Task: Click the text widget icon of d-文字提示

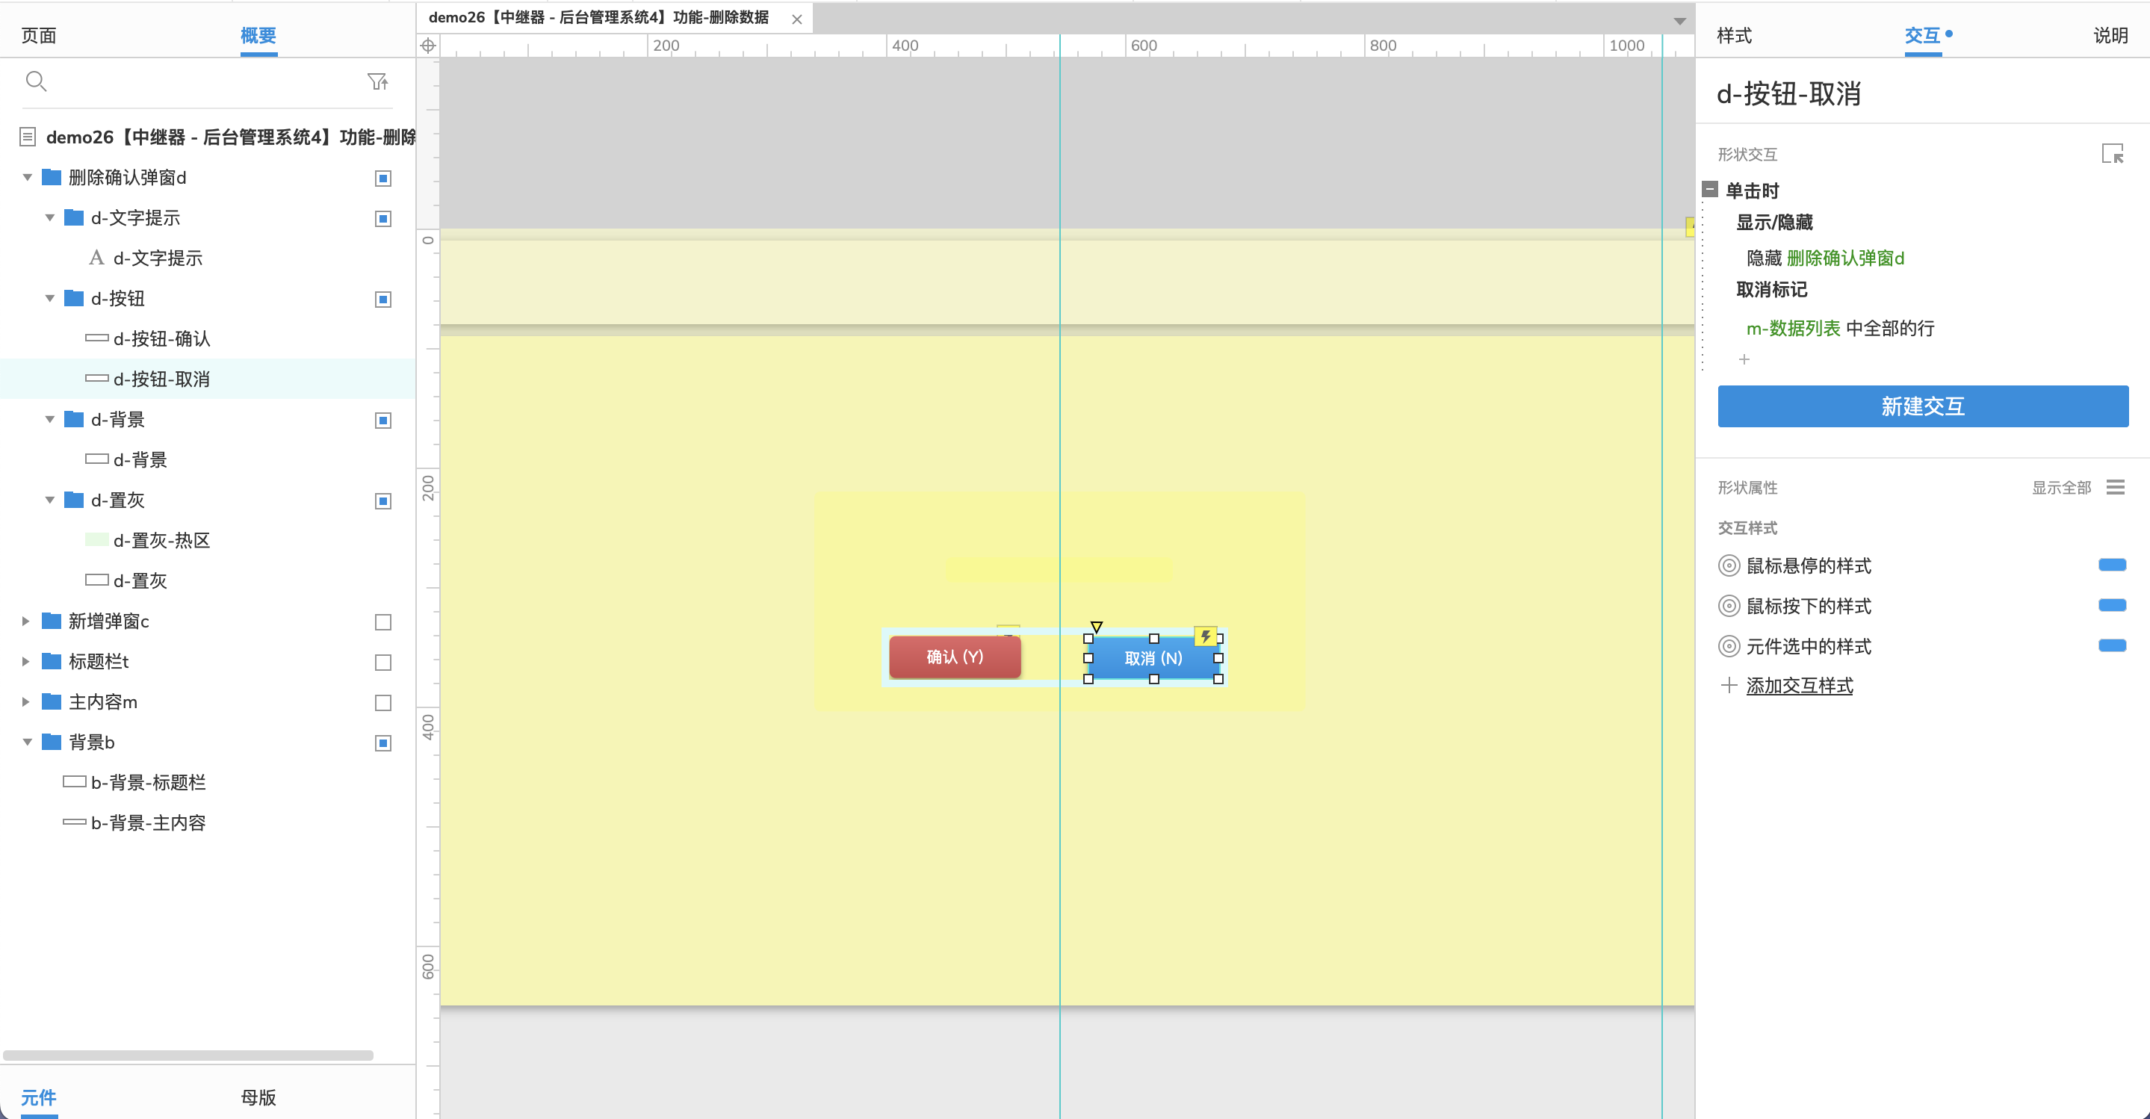Action: (x=97, y=258)
